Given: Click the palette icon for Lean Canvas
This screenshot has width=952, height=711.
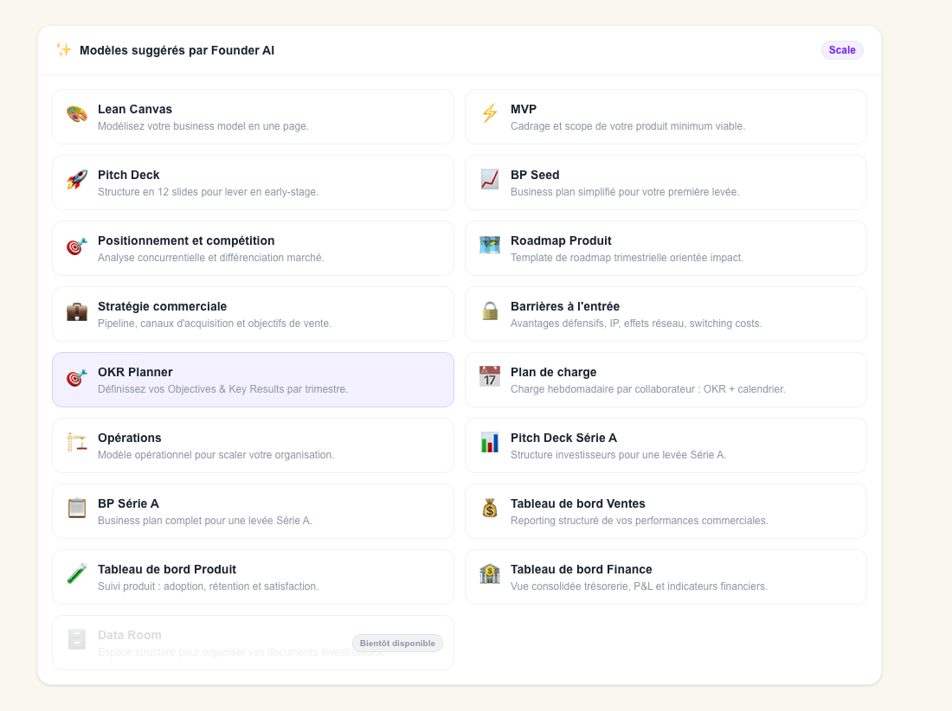Looking at the screenshot, I should [77, 114].
